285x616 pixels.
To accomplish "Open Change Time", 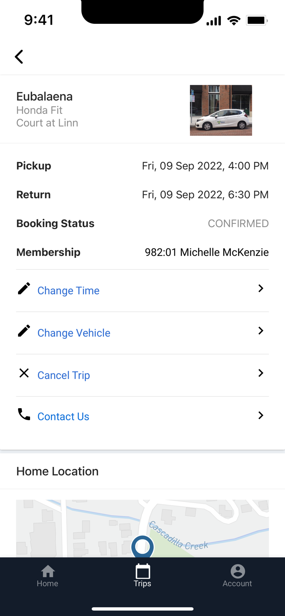I will pyautogui.click(x=68, y=290).
